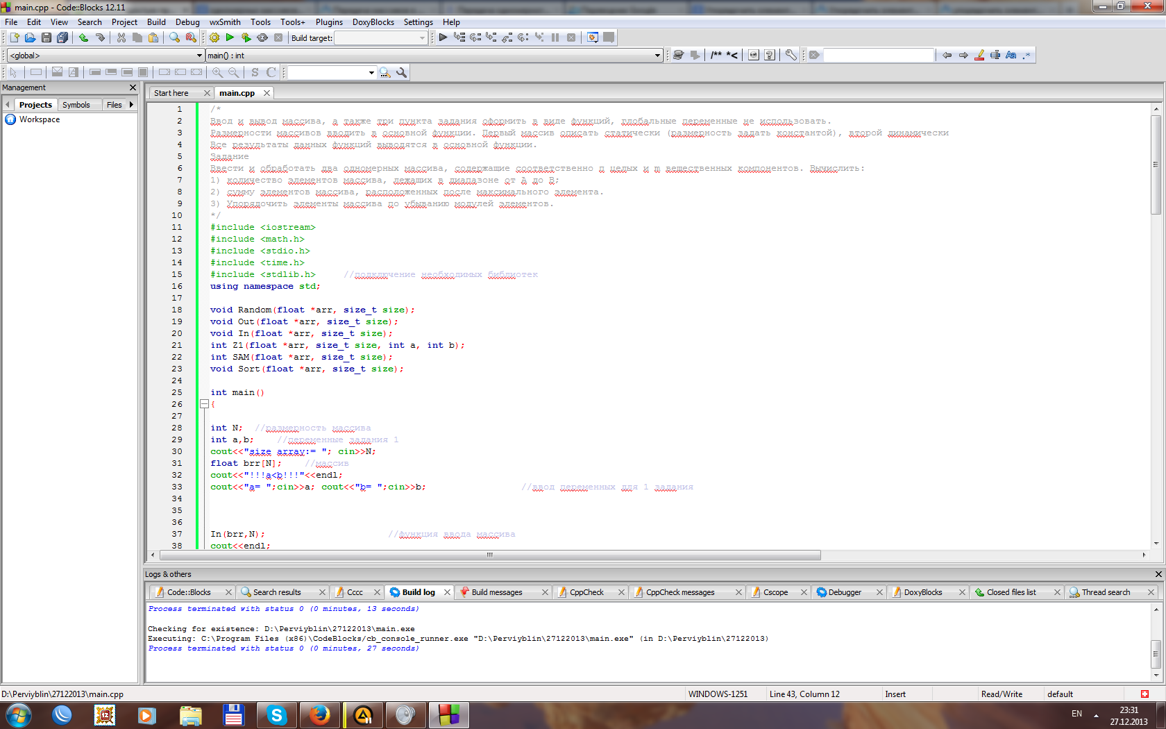Viewport: 1166px width, 729px height.
Task: Open the Build target dropdown
Action: click(422, 38)
